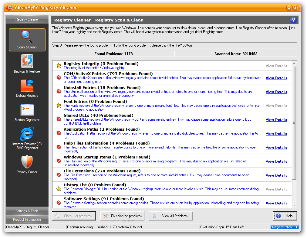Click the greyed View Details for Registry Integrity
This screenshot has width=307, height=238.
pyautogui.click(x=276, y=66)
